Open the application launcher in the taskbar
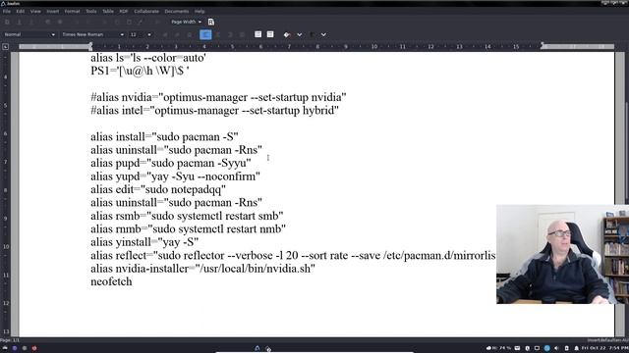The image size is (629, 353). pyautogui.click(x=5, y=348)
